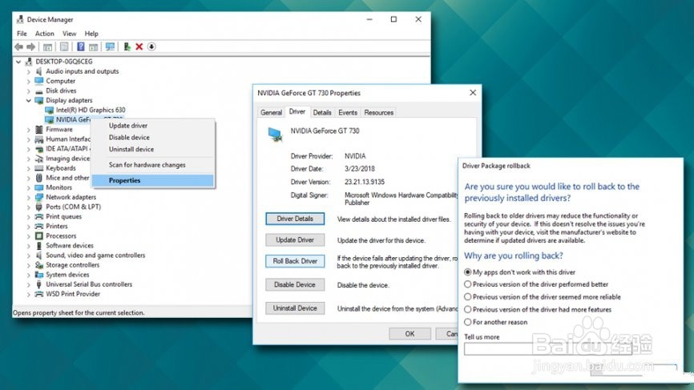Click OK in NVIDIA GeForce GT 730 Properties
The height and width of the screenshot is (390, 694).
click(x=410, y=334)
